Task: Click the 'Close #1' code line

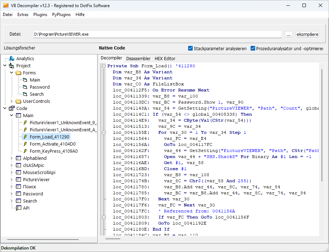Action: [175, 169]
